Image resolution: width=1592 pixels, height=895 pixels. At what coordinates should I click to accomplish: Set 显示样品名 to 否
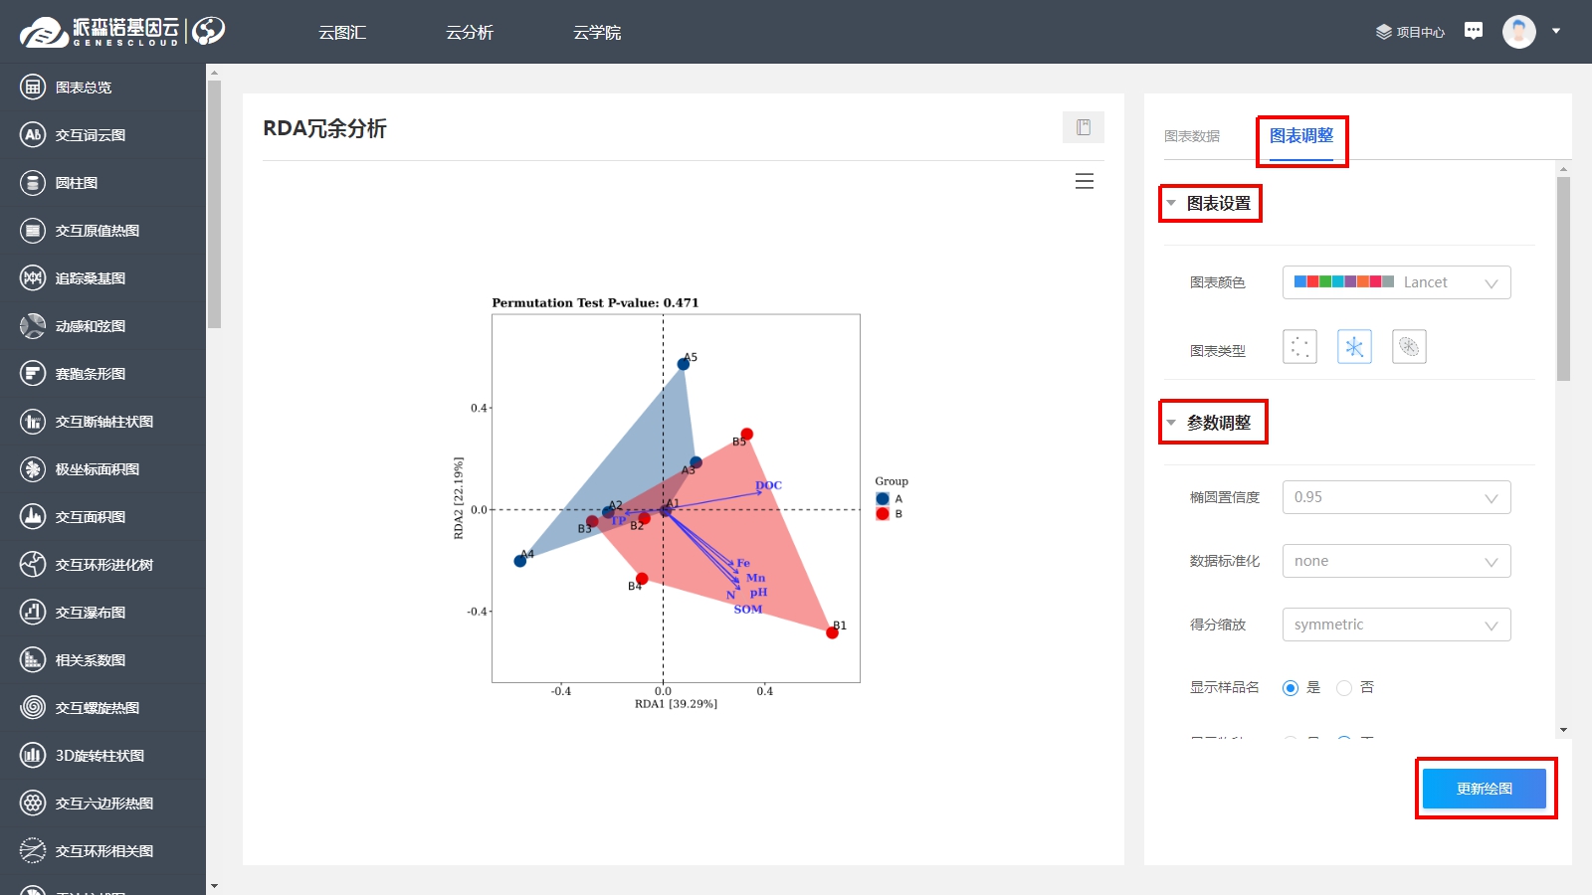(x=1344, y=688)
